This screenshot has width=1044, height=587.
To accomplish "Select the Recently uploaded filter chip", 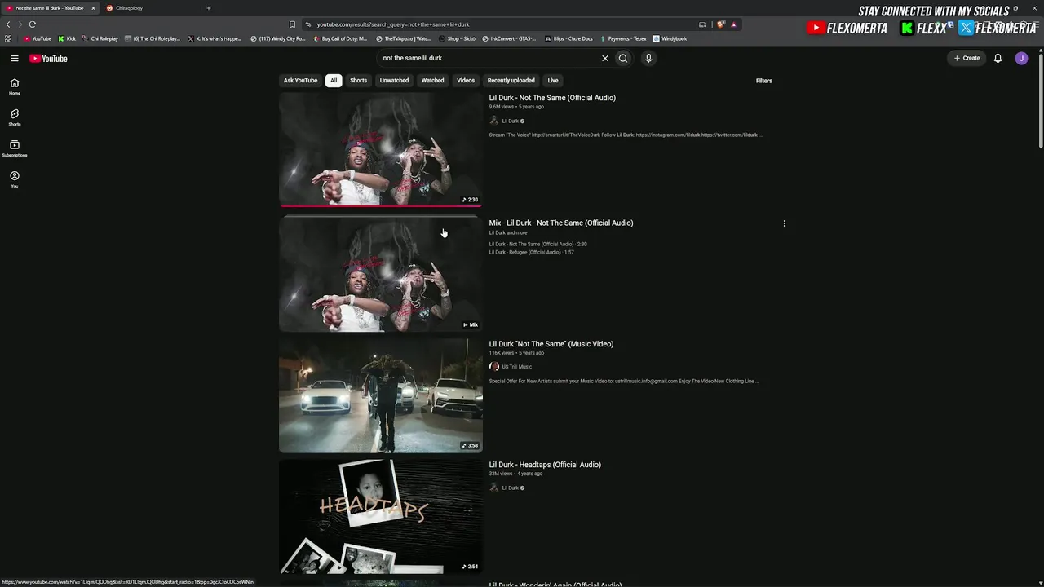I will coord(511,81).
